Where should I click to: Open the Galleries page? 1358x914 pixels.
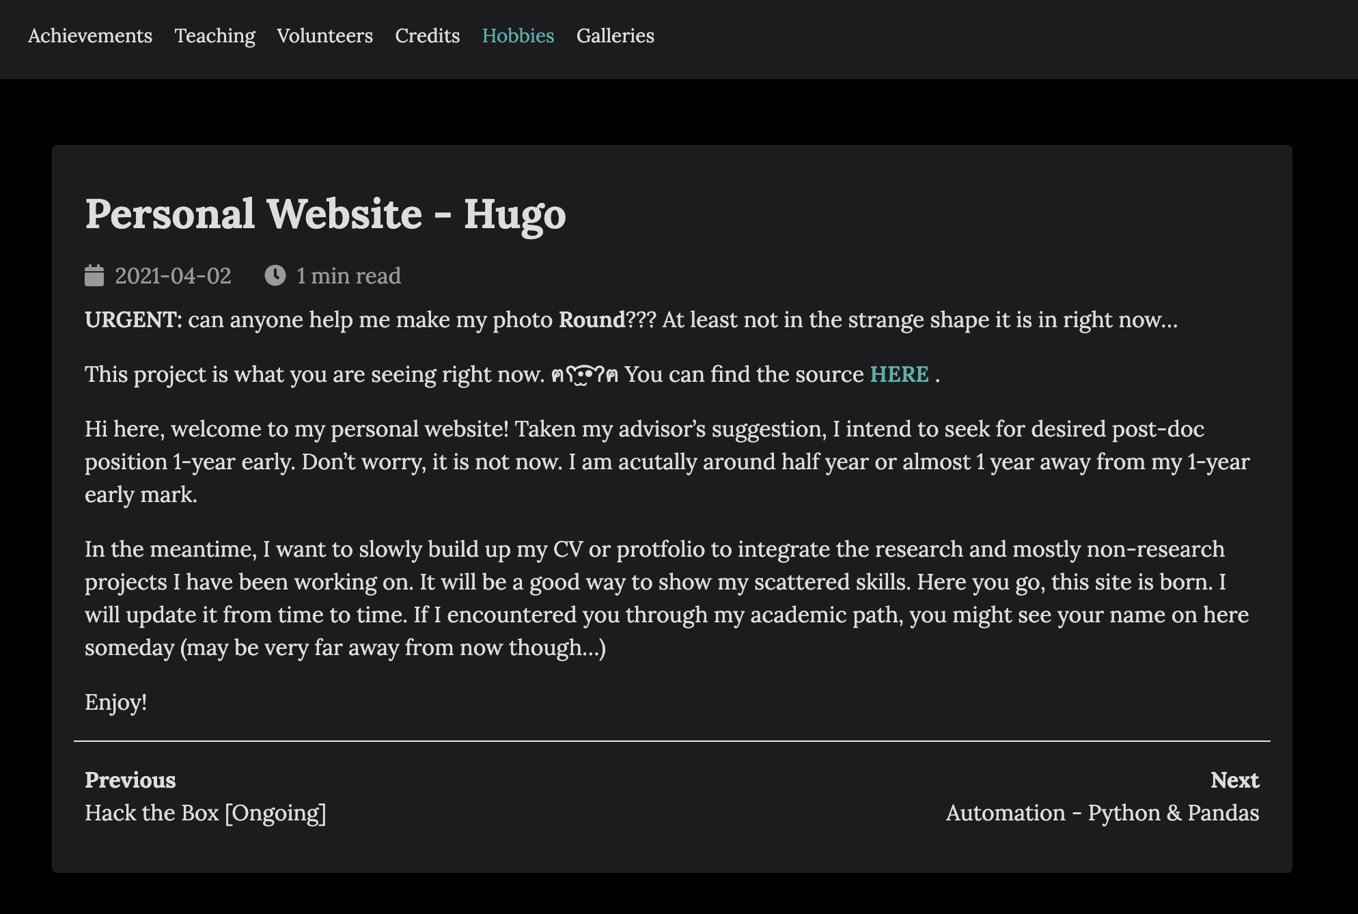click(x=615, y=36)
